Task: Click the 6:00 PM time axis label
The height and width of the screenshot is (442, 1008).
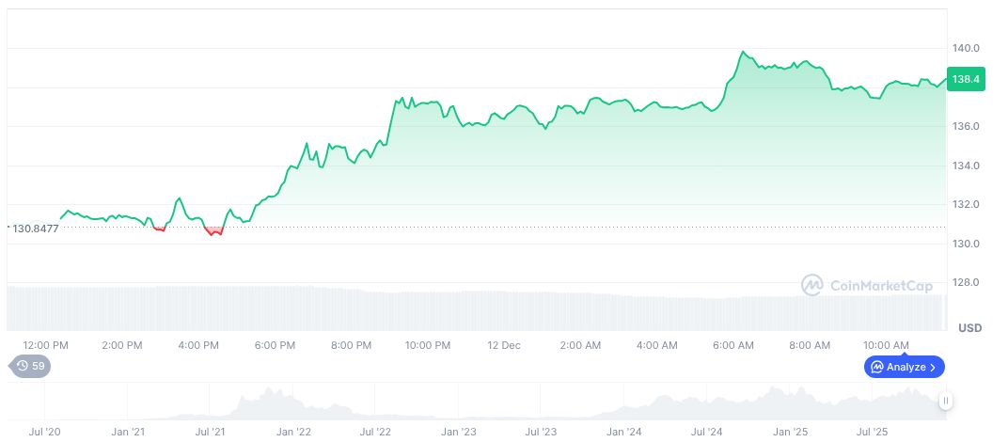Action: [x=275, y=345]
